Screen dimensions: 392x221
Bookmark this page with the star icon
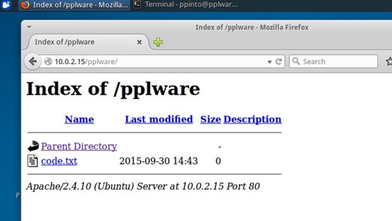389,61
